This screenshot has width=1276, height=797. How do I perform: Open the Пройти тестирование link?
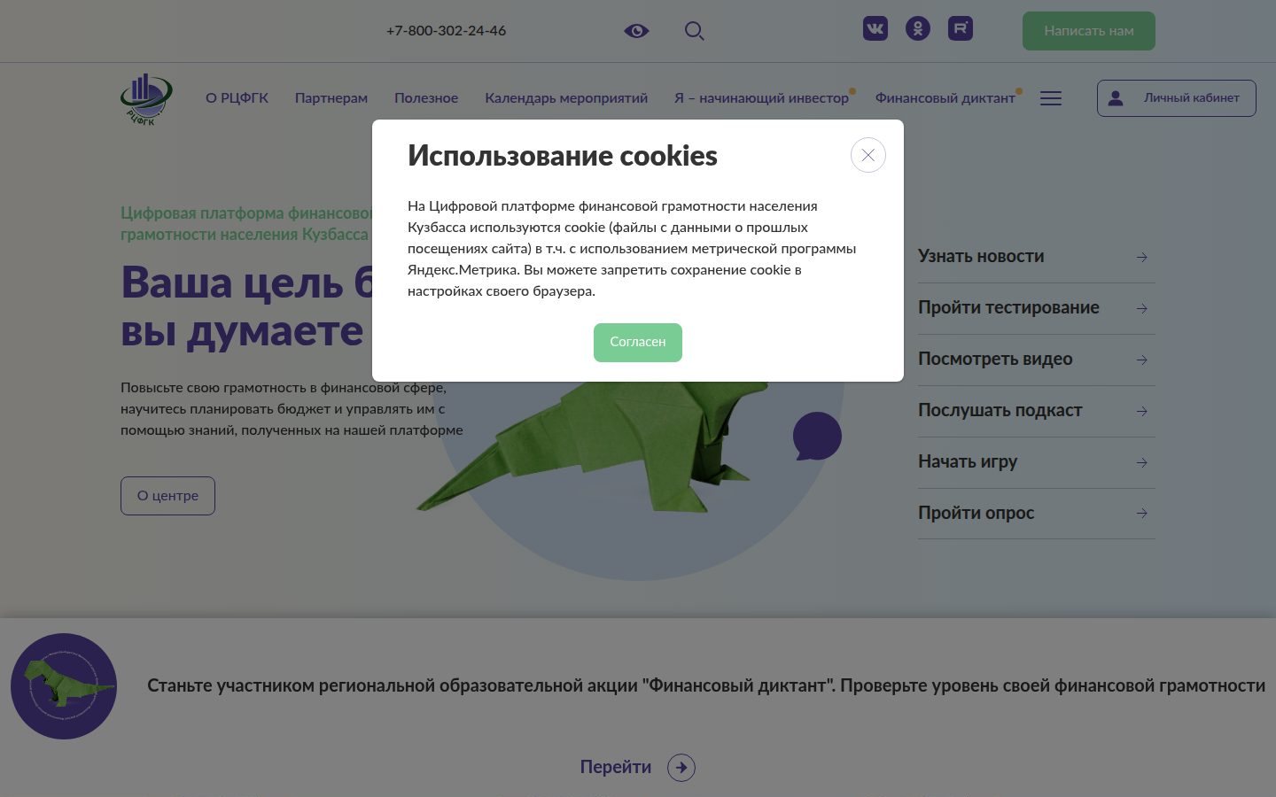[1008, 308]
